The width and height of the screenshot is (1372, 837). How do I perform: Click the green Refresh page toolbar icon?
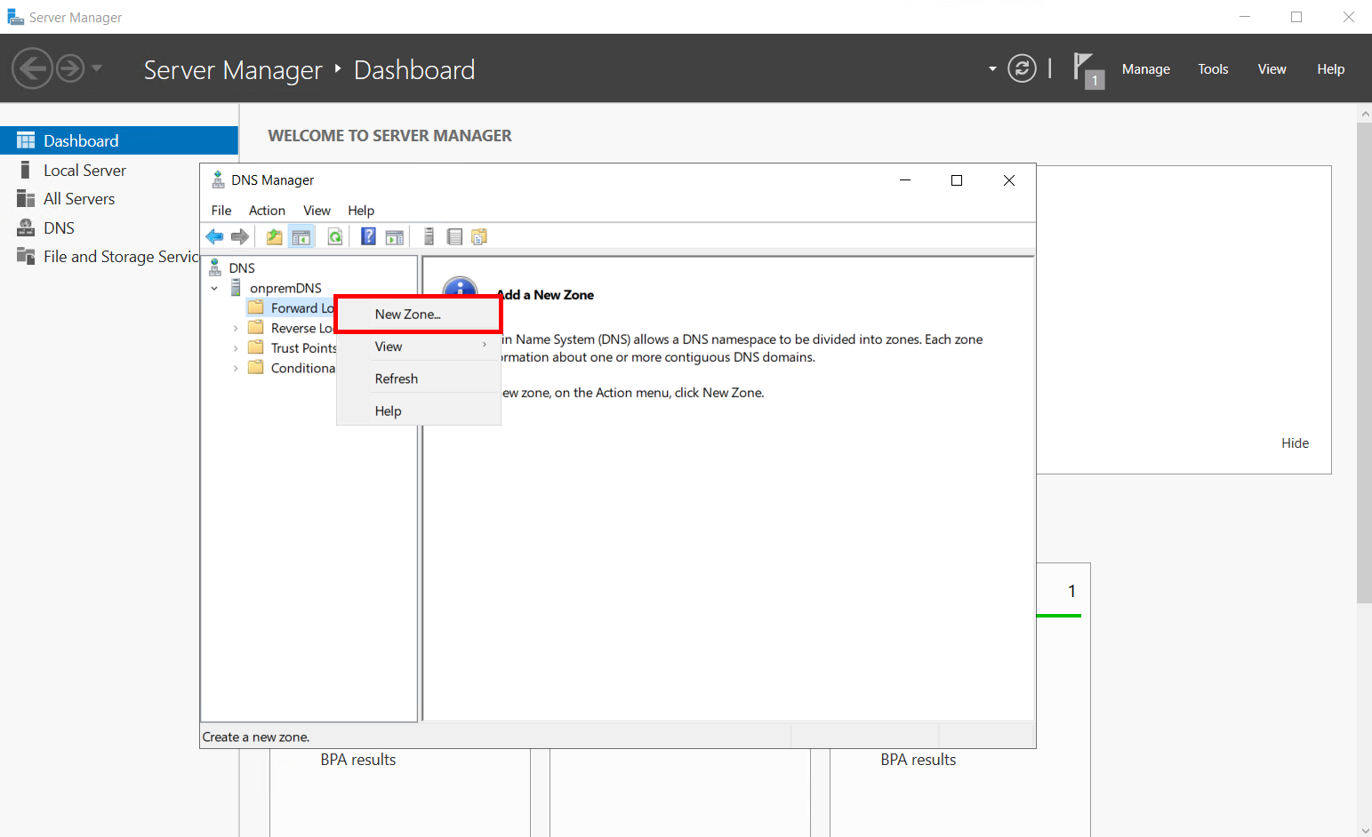tap(335, 236)
